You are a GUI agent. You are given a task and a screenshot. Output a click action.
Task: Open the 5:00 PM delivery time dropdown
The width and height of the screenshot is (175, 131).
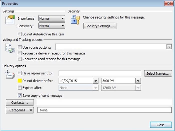pos(138,81)
